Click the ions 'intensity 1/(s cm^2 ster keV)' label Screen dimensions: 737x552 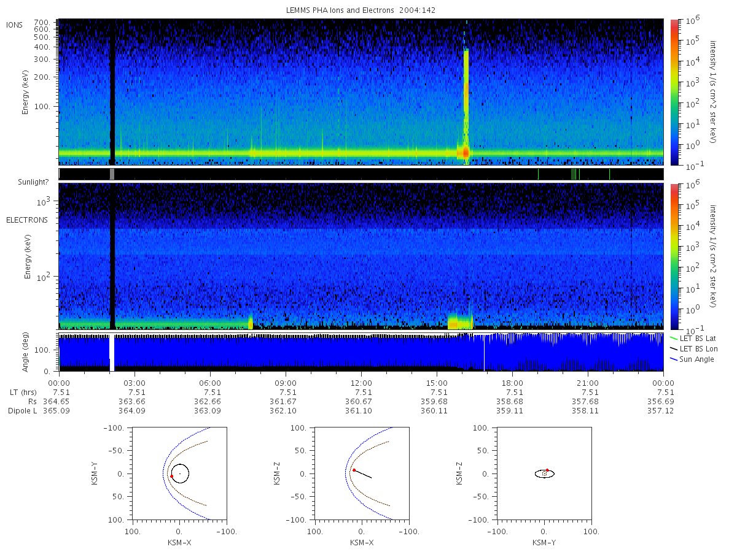coord(714,91)
